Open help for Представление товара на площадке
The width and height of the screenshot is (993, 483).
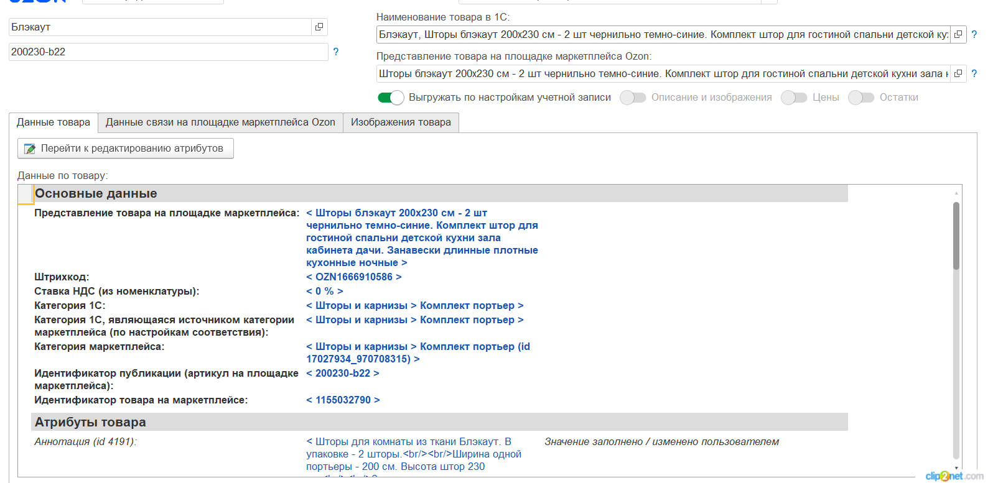pyautogui.click(x=974, y=74)
